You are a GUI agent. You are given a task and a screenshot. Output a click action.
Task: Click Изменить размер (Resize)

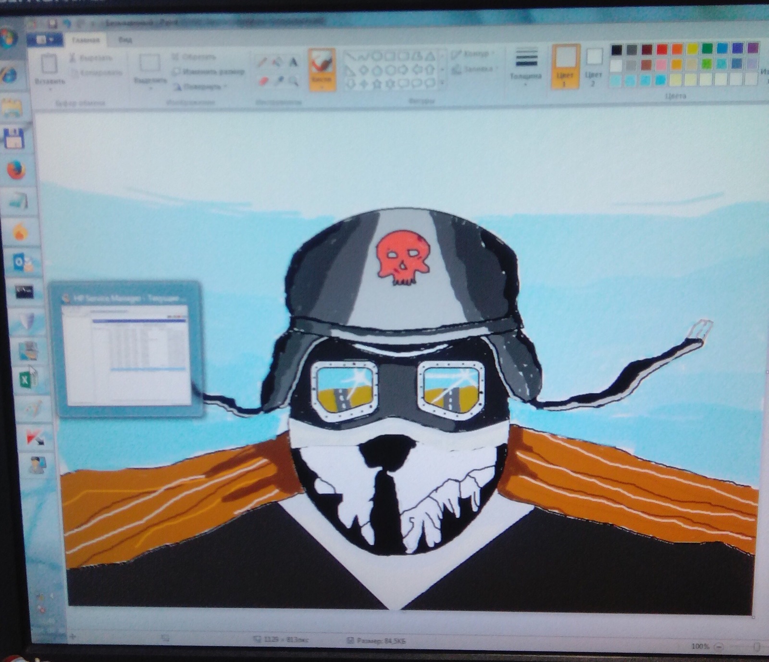[x=209, y=72]
